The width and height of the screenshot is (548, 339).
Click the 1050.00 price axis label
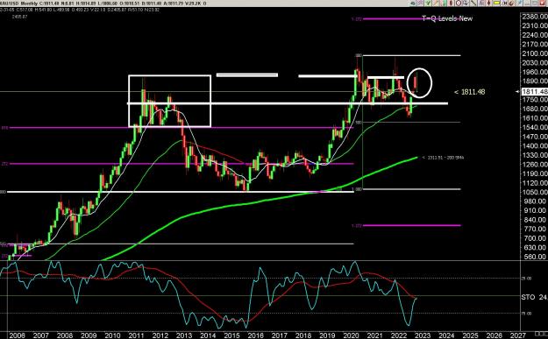[x=534, y=192]
